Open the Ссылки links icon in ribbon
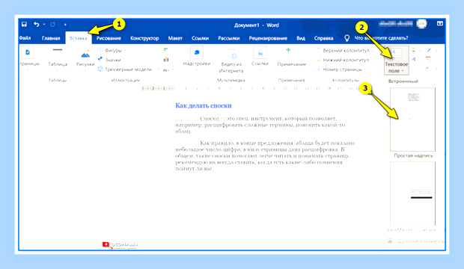This screenshot has height=269, width=464. click(x=260, y=53)
